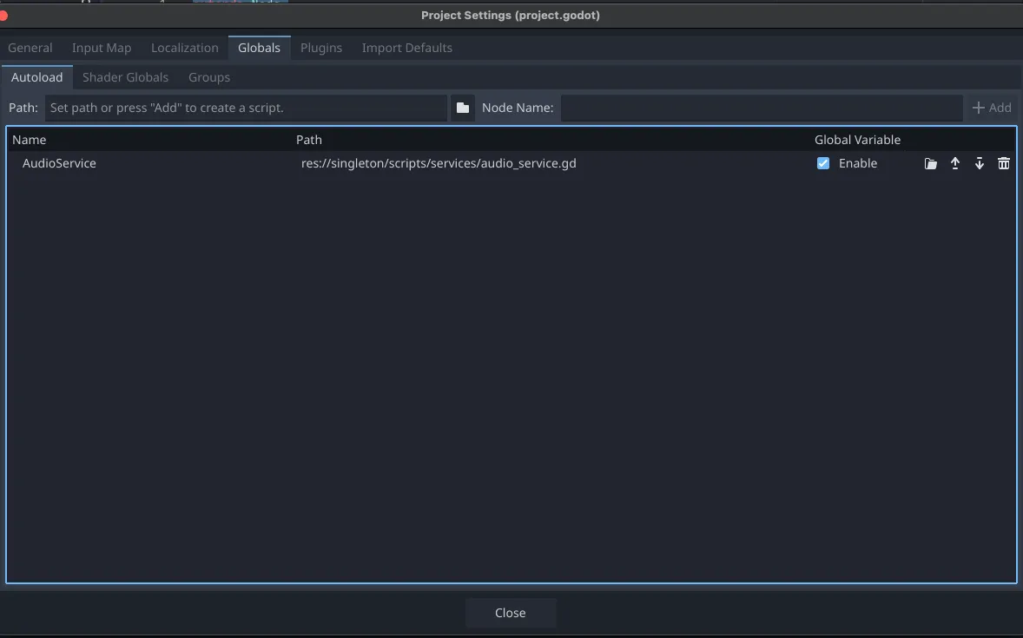1023x638 pixels.
Task: Click the plus icon on the Add button
Action: click(980, 107)
